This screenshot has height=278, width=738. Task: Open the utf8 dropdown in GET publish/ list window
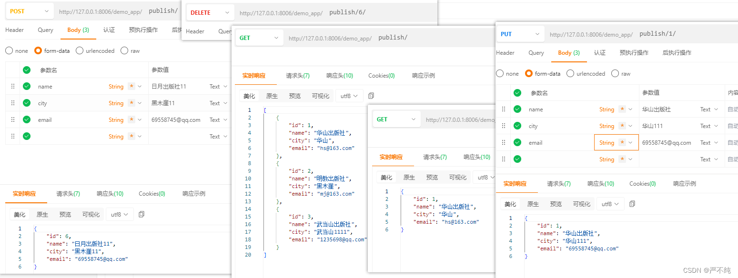click(x=349, y=96)
